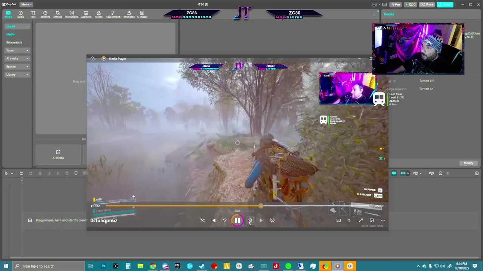Pause the Media Player video

237,221
